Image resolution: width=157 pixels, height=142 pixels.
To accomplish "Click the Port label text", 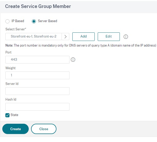I will (x=8, y=52).
